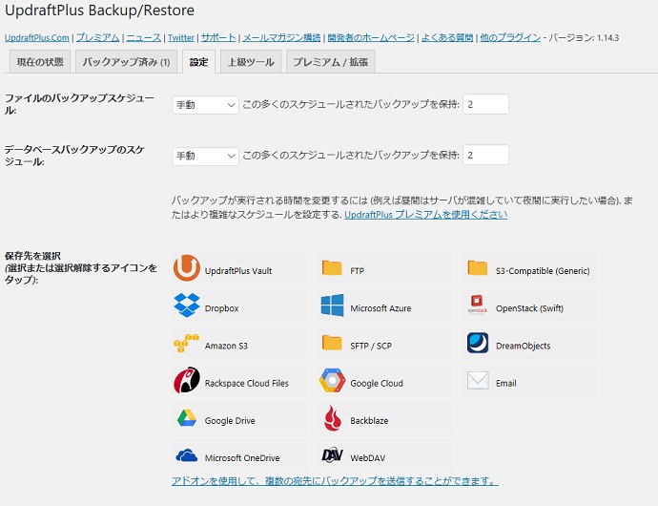Screen dimensions: 658x506
Task: Pick the Amazon S3 icon
Action: (186, 343)
